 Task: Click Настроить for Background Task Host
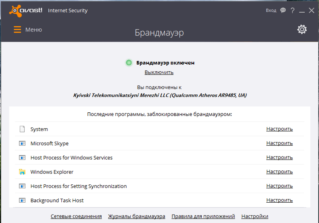pyautogui.click(x=280, y=200)
